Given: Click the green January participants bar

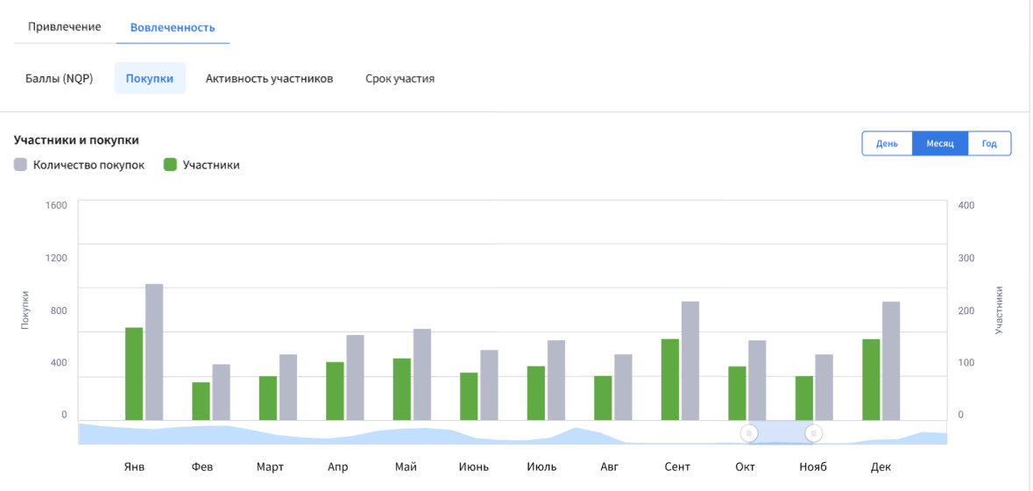Looking at the screenshot, I should (134, 374).
